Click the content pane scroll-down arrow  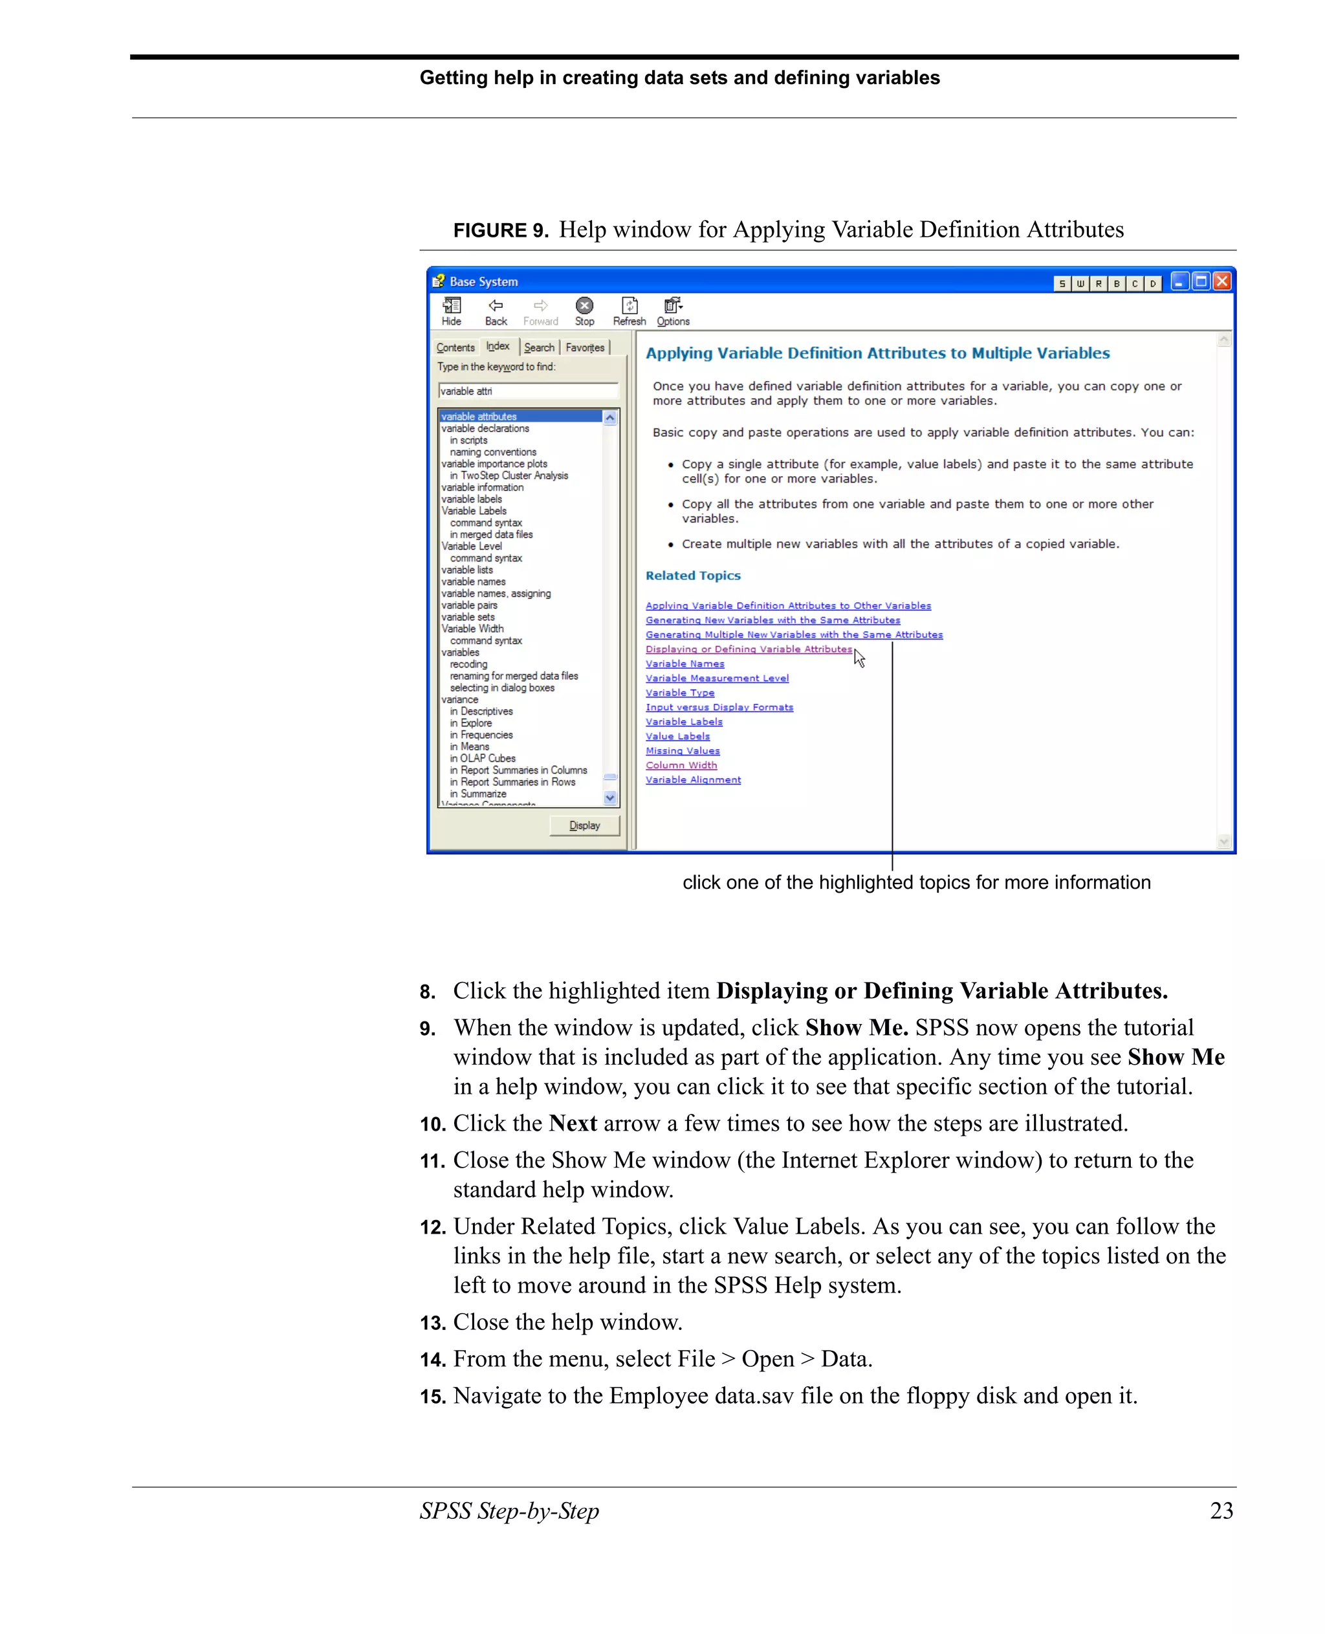[x=1224, y=841]
